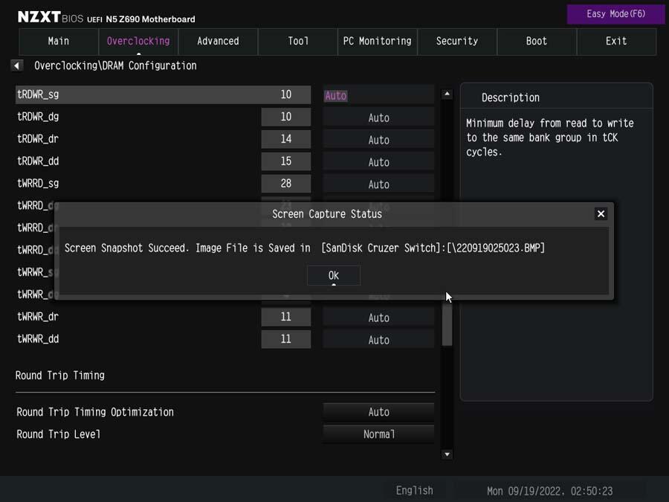This screenshot has height=502, width=669.
Task: Open the Security tab
Action: [x=456, y=42]
